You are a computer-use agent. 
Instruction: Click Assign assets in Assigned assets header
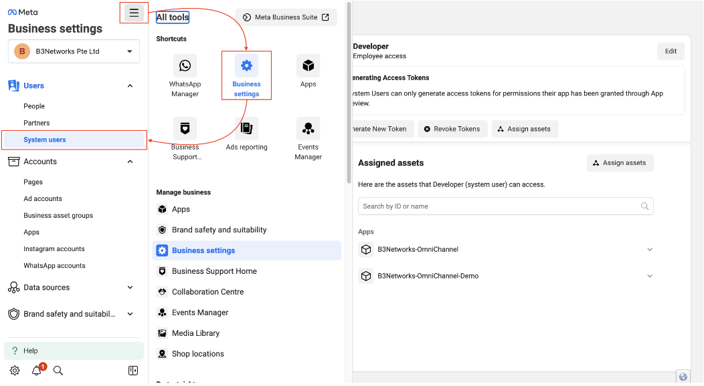tap(620, 163)
